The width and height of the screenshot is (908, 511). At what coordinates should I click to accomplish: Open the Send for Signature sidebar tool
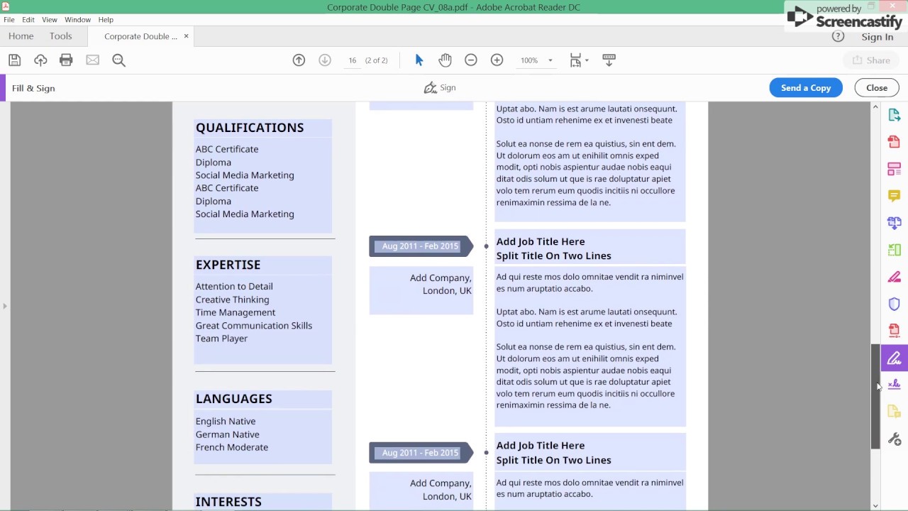coord(894,385)
